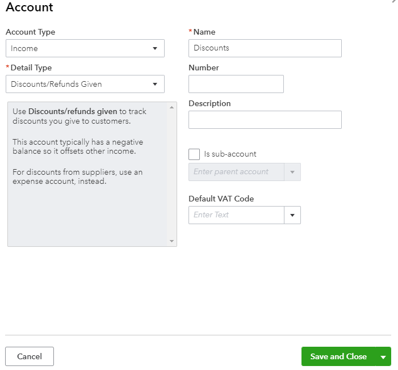Click the Default VAT Code text field
This screenshot has width=398, height=370.
pos(236,215)
